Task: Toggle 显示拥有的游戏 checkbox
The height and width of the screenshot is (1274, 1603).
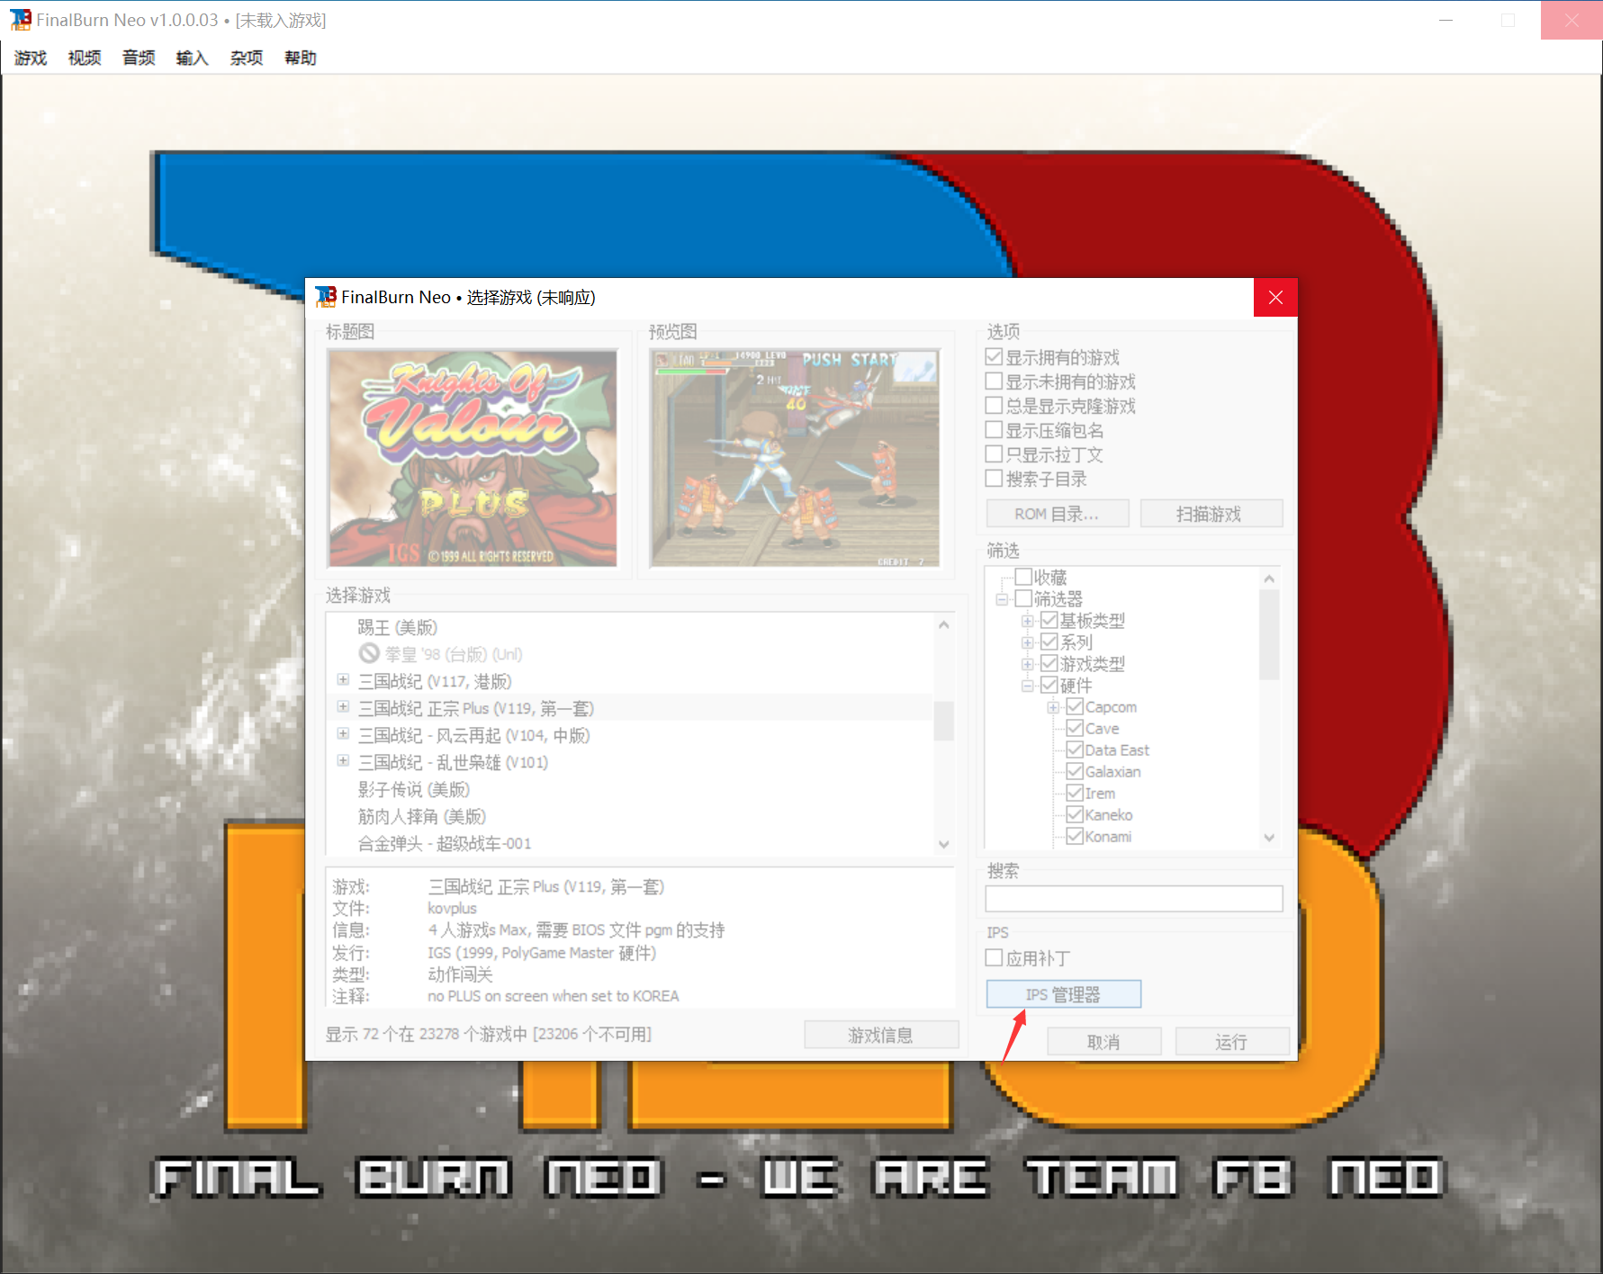Action: click(994, 357)
